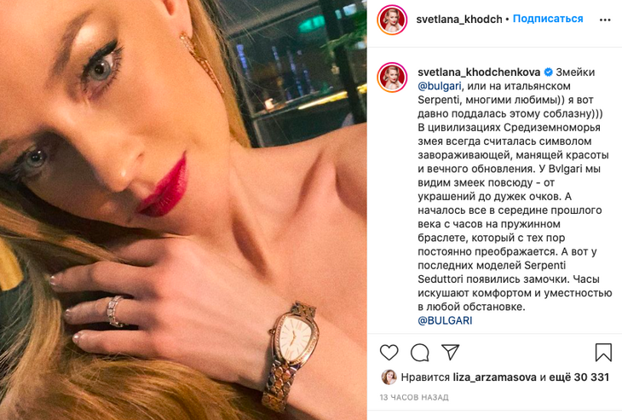Open the avatar beside the caption

393,78
